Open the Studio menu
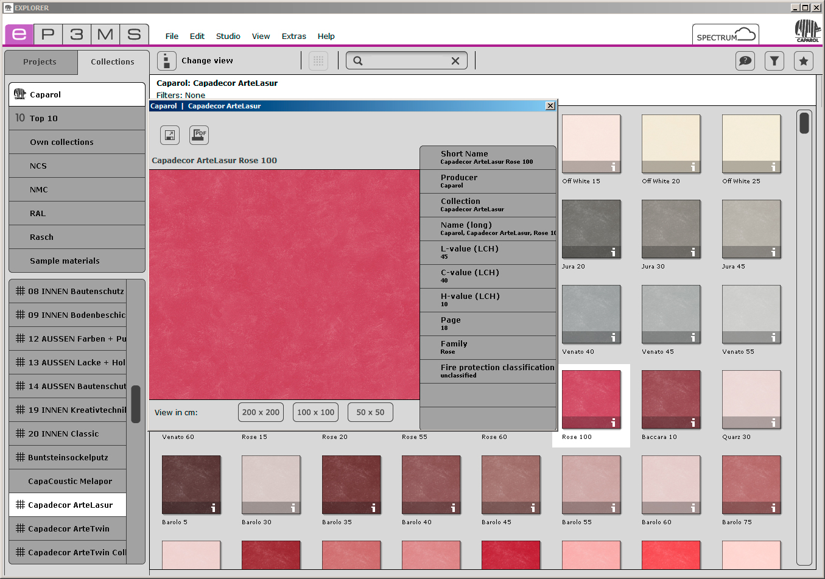825x579 pixels. coord(228,36)
